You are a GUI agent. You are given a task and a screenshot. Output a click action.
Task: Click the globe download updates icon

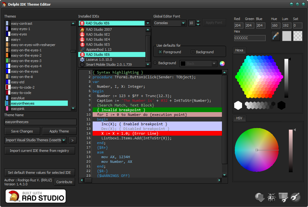[x=259, y=197]
